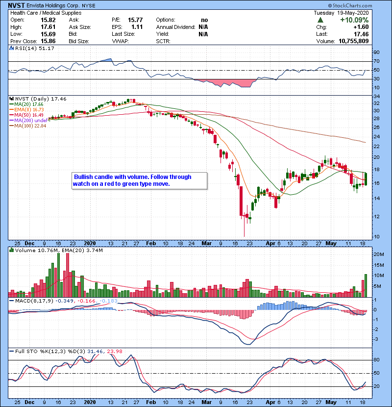Image resolution: width=392 pixels, height=407 pixels.
Task: Click the green up-triangle change indicator
Action: click(320, 20)
